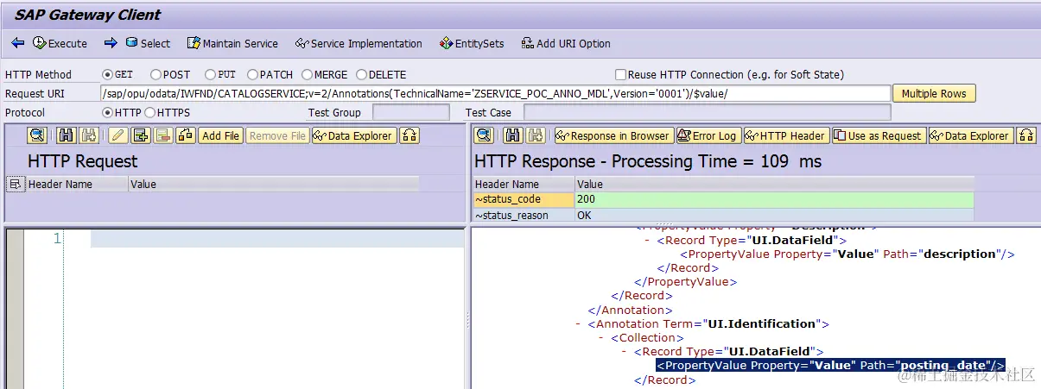The width and height of the screenshot is (1041, 389).
Task: Open details magnifier icon in HTTP Response toolbar
Action: point(484,135)
